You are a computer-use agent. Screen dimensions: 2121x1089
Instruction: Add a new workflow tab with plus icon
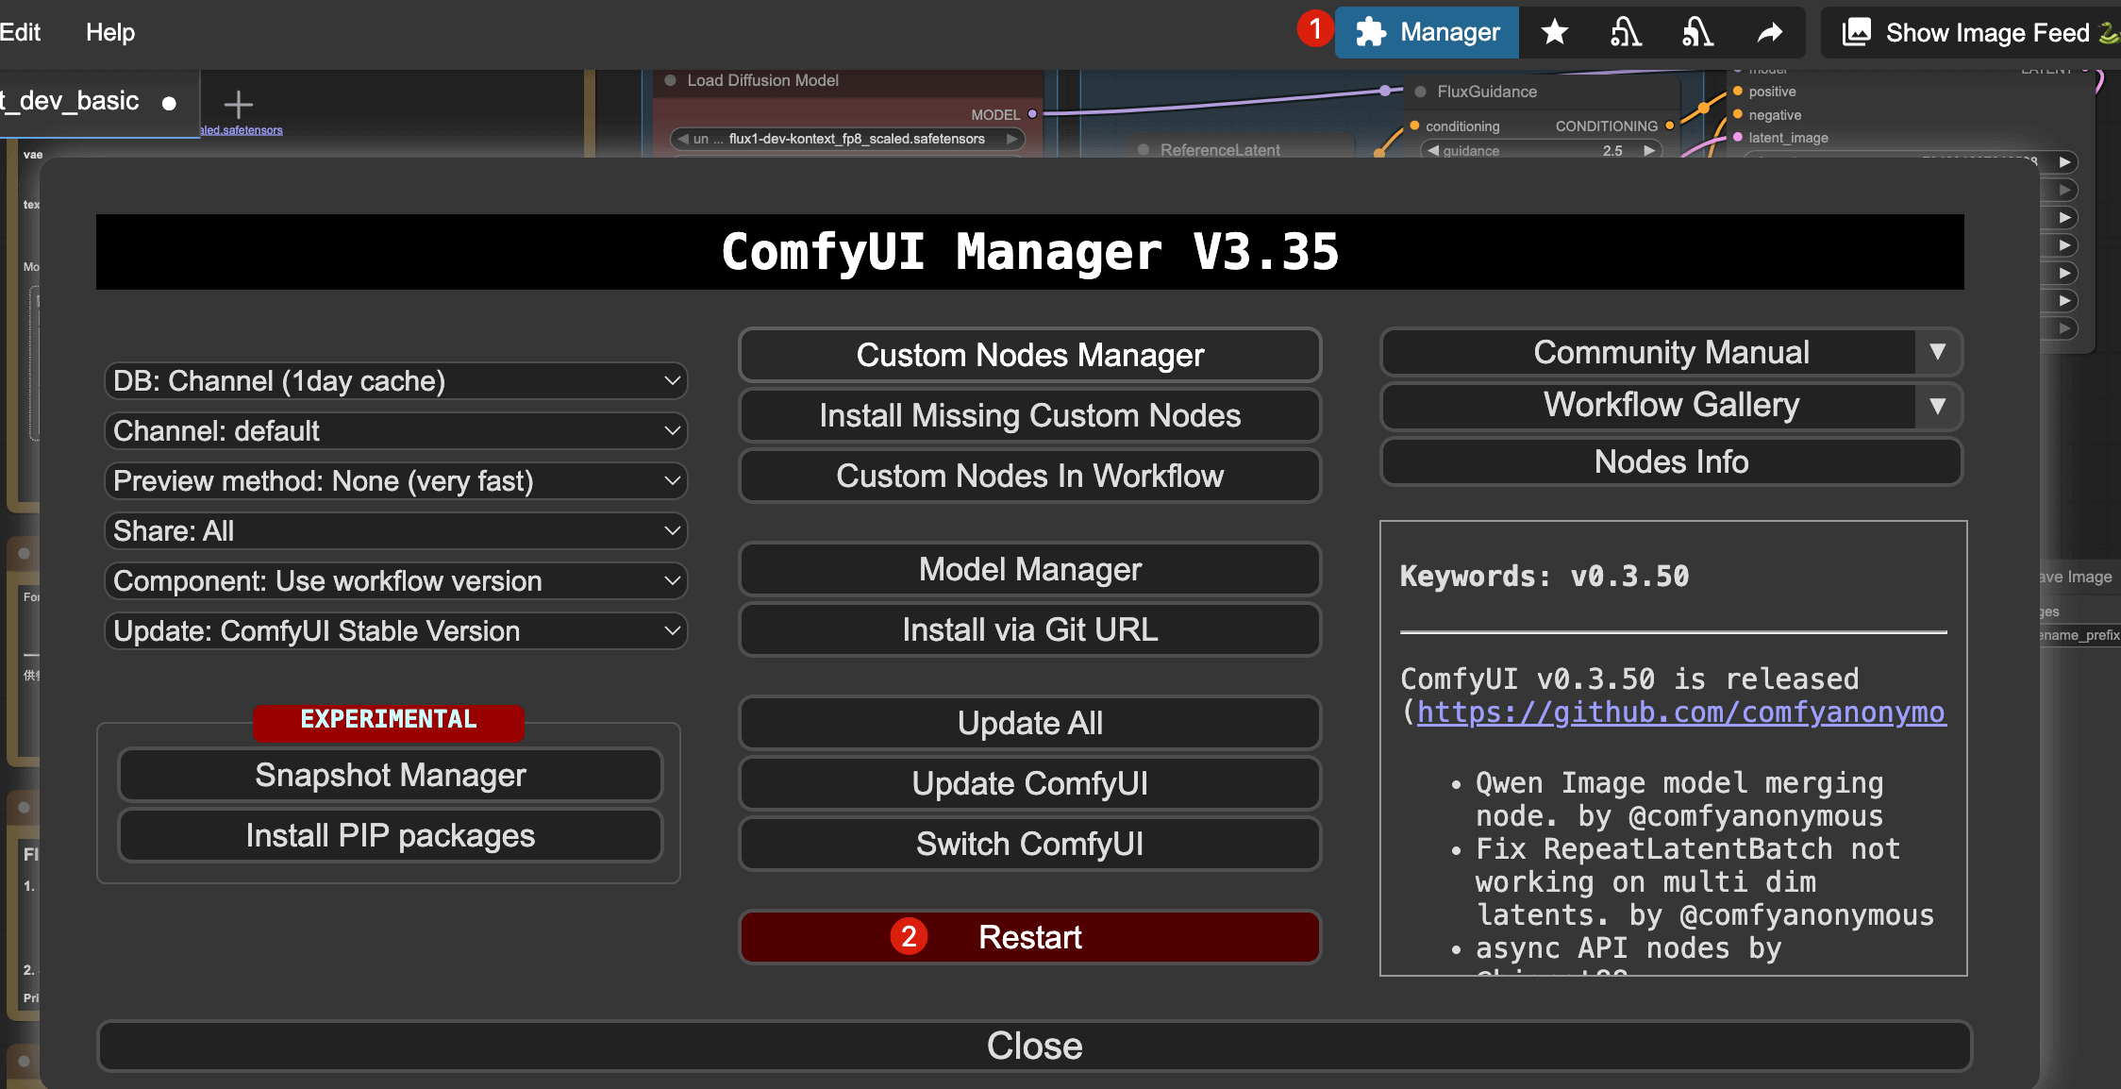238,103
